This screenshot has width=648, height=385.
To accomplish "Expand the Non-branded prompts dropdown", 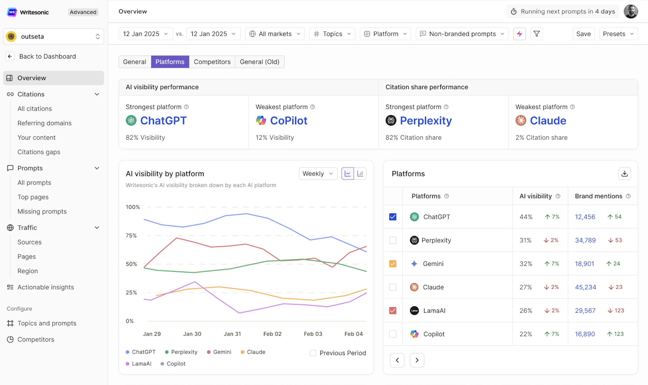I will click(x=462, y=34).
